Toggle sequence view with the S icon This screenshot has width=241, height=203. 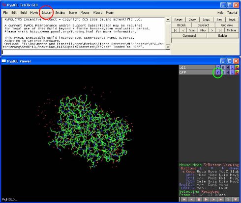(228, 200)
